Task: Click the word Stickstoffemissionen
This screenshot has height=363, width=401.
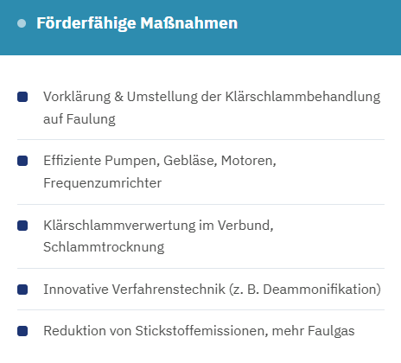Action: [200, 331]
